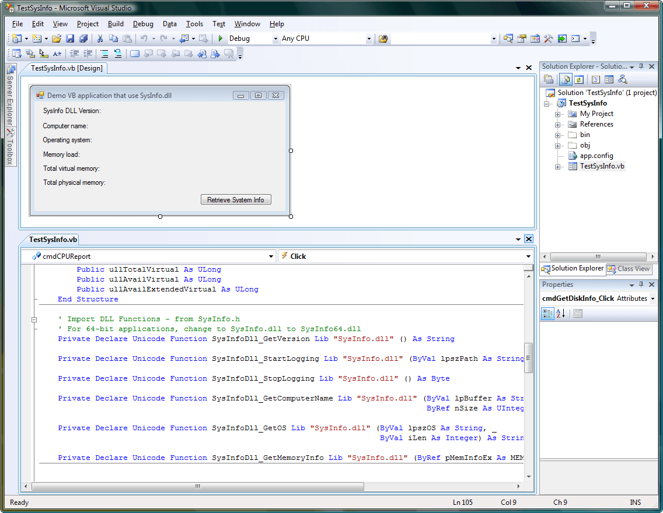Click the Solution Explorer horizontal scrollbar thumb

tap(598, 256)
